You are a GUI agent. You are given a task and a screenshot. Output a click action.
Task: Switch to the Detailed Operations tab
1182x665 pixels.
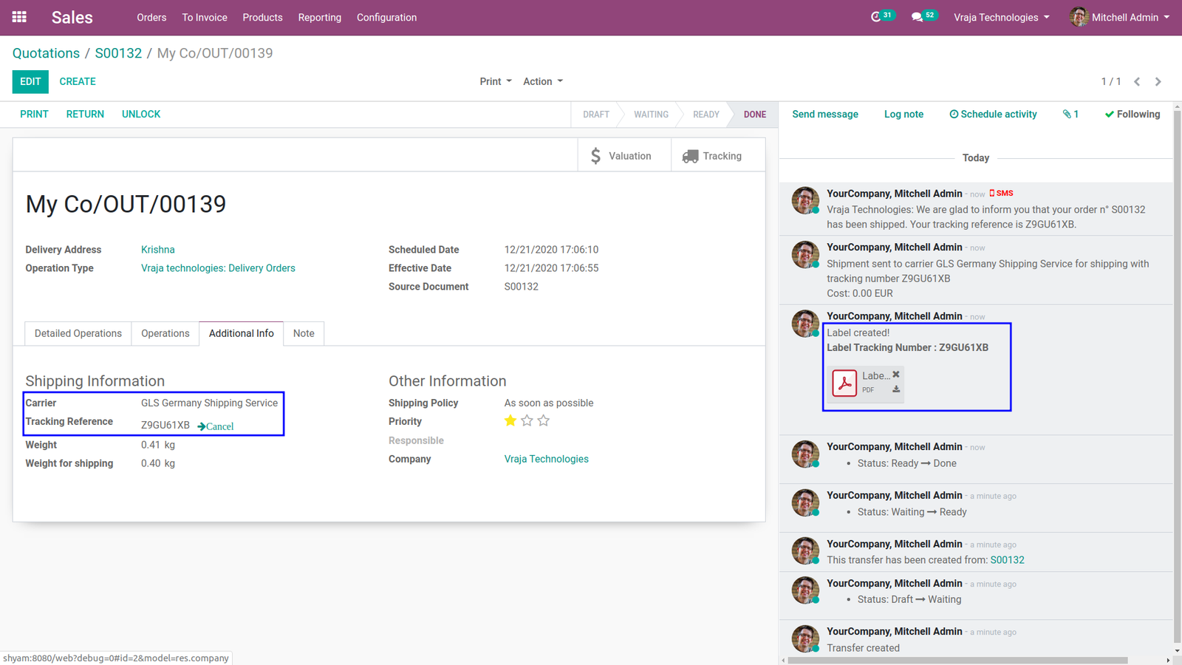(78, 333)
